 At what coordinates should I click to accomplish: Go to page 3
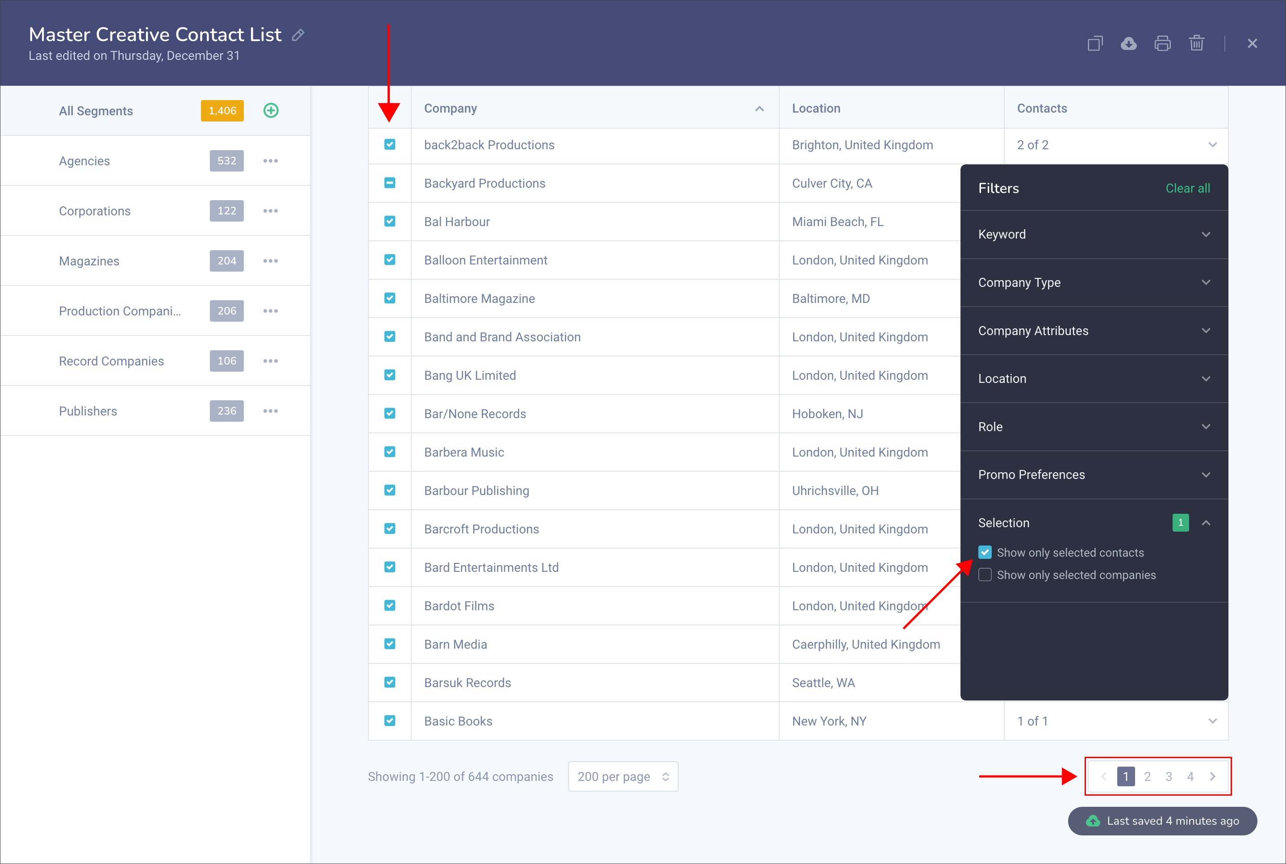coord(1169,776)
